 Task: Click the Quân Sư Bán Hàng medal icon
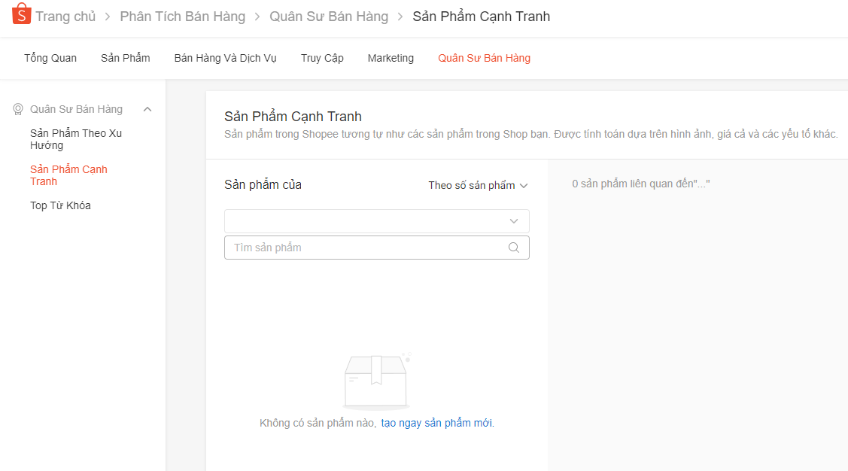click(18, 109)
